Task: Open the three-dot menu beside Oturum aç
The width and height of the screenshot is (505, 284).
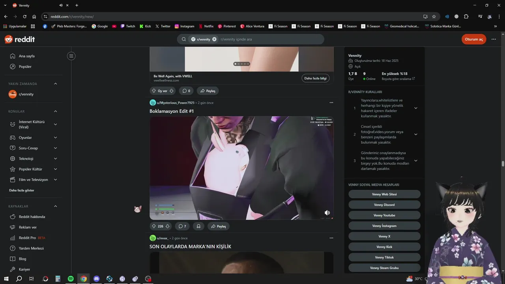Action: coord(494,39)
